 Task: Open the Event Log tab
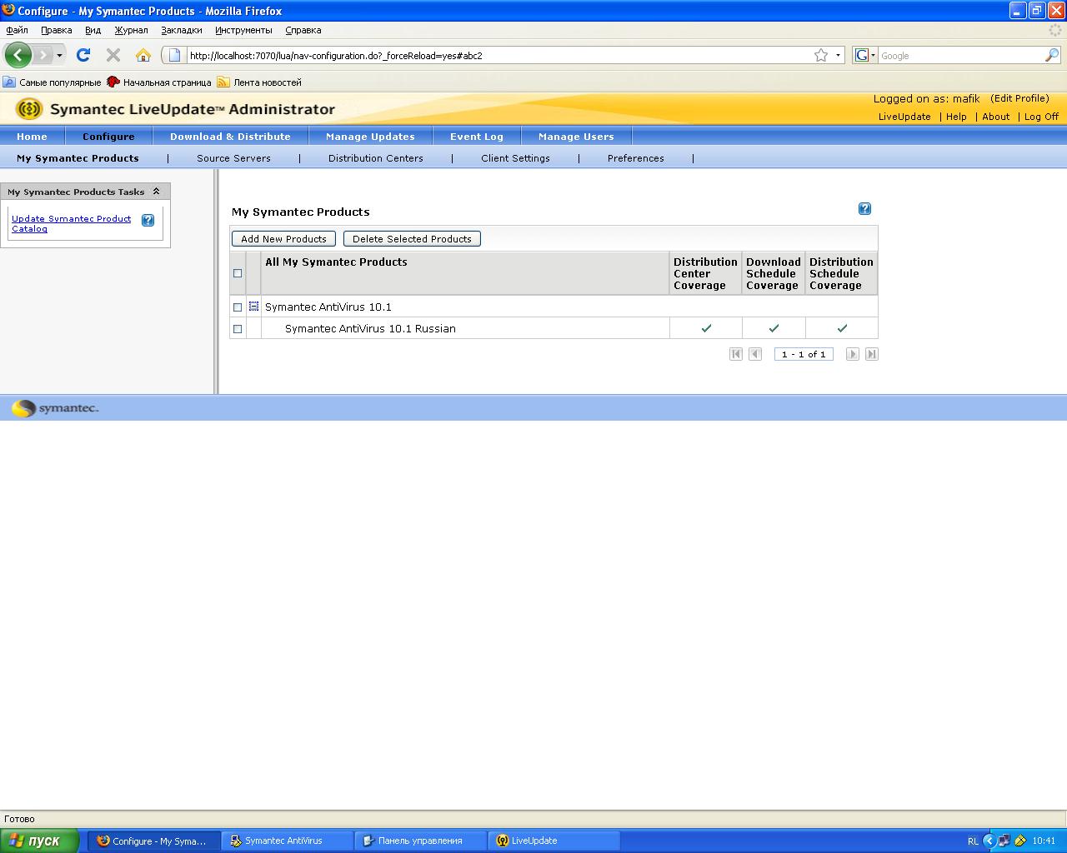click(x=477, y=137)
